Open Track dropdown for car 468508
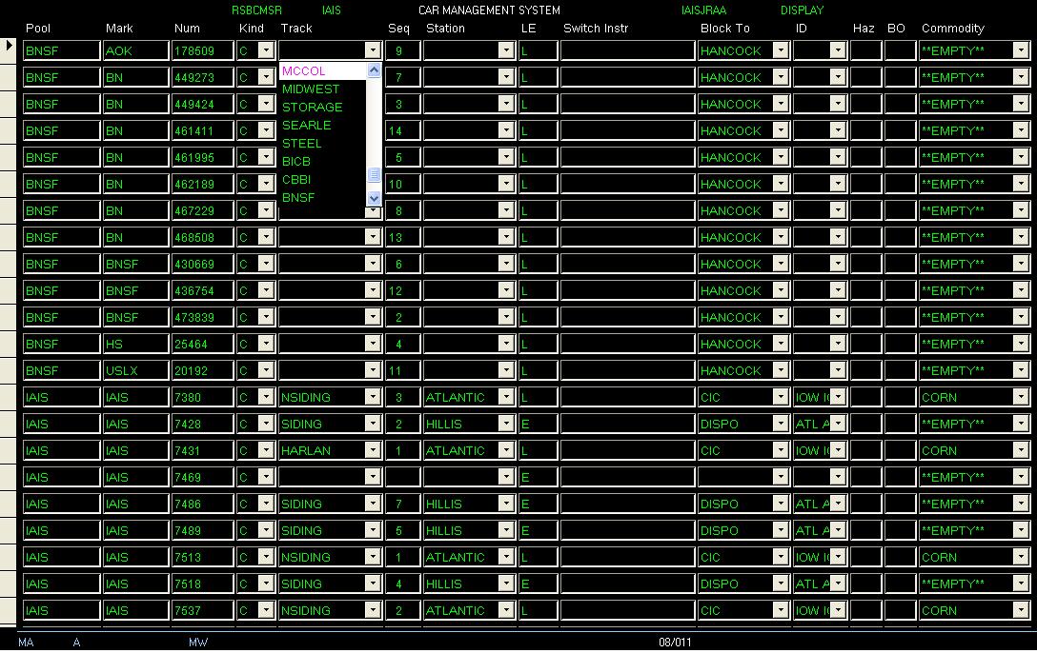This screenshot has height=653, width=1037. tap(373, 237)
